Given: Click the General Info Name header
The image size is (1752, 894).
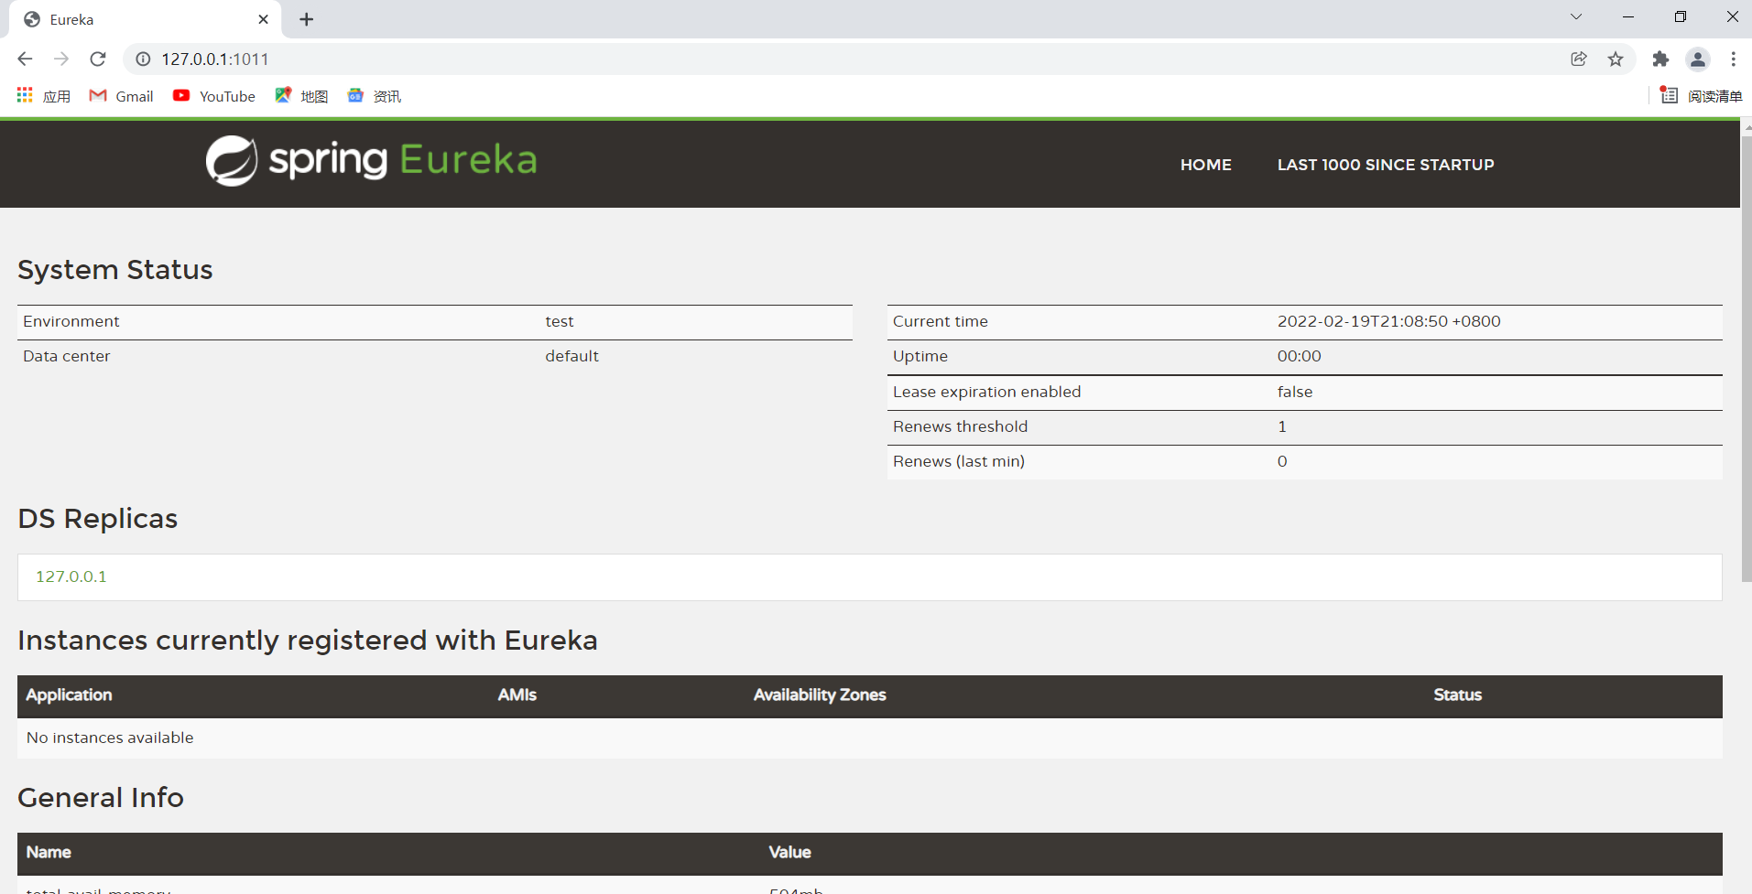Looking at the screenshot, I should coord(49,852).
